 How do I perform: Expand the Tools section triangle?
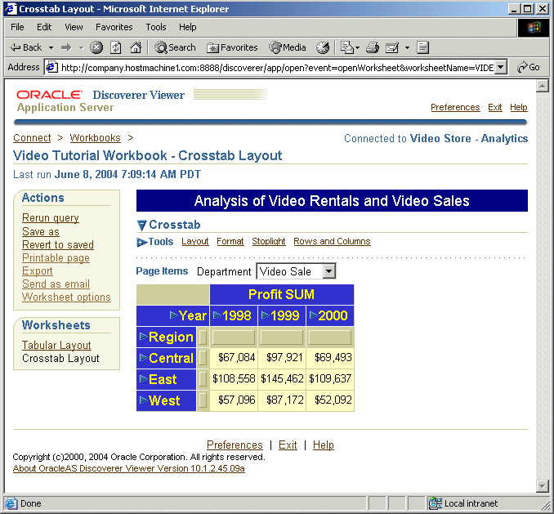141,242
